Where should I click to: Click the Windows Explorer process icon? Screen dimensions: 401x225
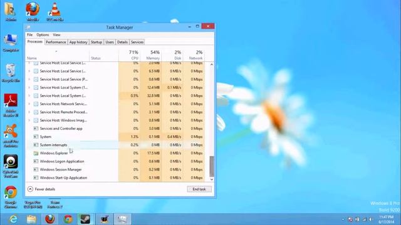click(x=36, y=153)
